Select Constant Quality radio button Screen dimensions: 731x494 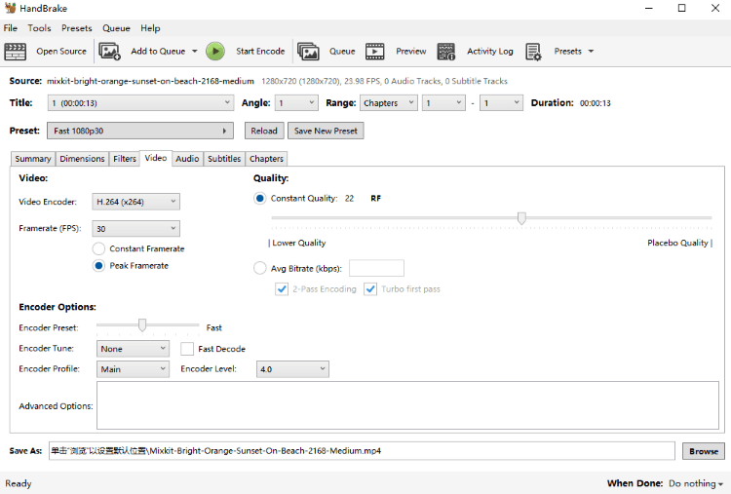(x=259, y=199)
